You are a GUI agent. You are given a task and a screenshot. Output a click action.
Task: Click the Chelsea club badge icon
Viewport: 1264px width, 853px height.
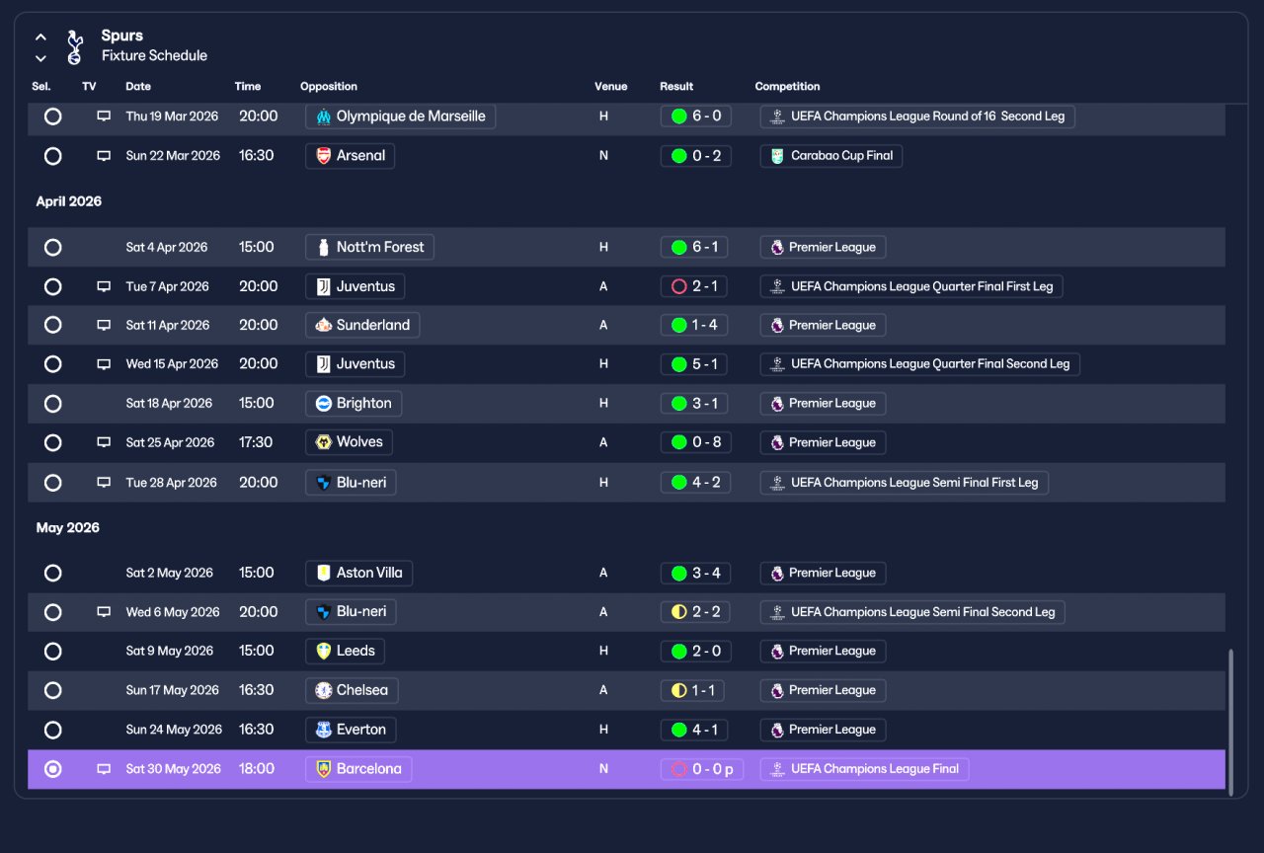click(323, 690)
